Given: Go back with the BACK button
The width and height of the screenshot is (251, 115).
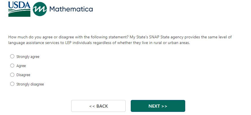Looking at the screenshot, I should pos(98,106).
